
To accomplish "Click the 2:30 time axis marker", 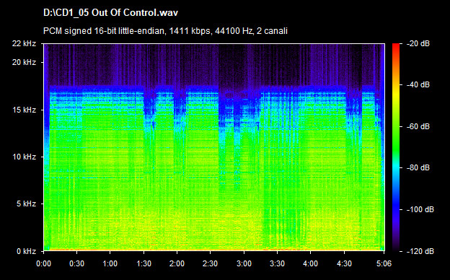I will coord(210,263).
